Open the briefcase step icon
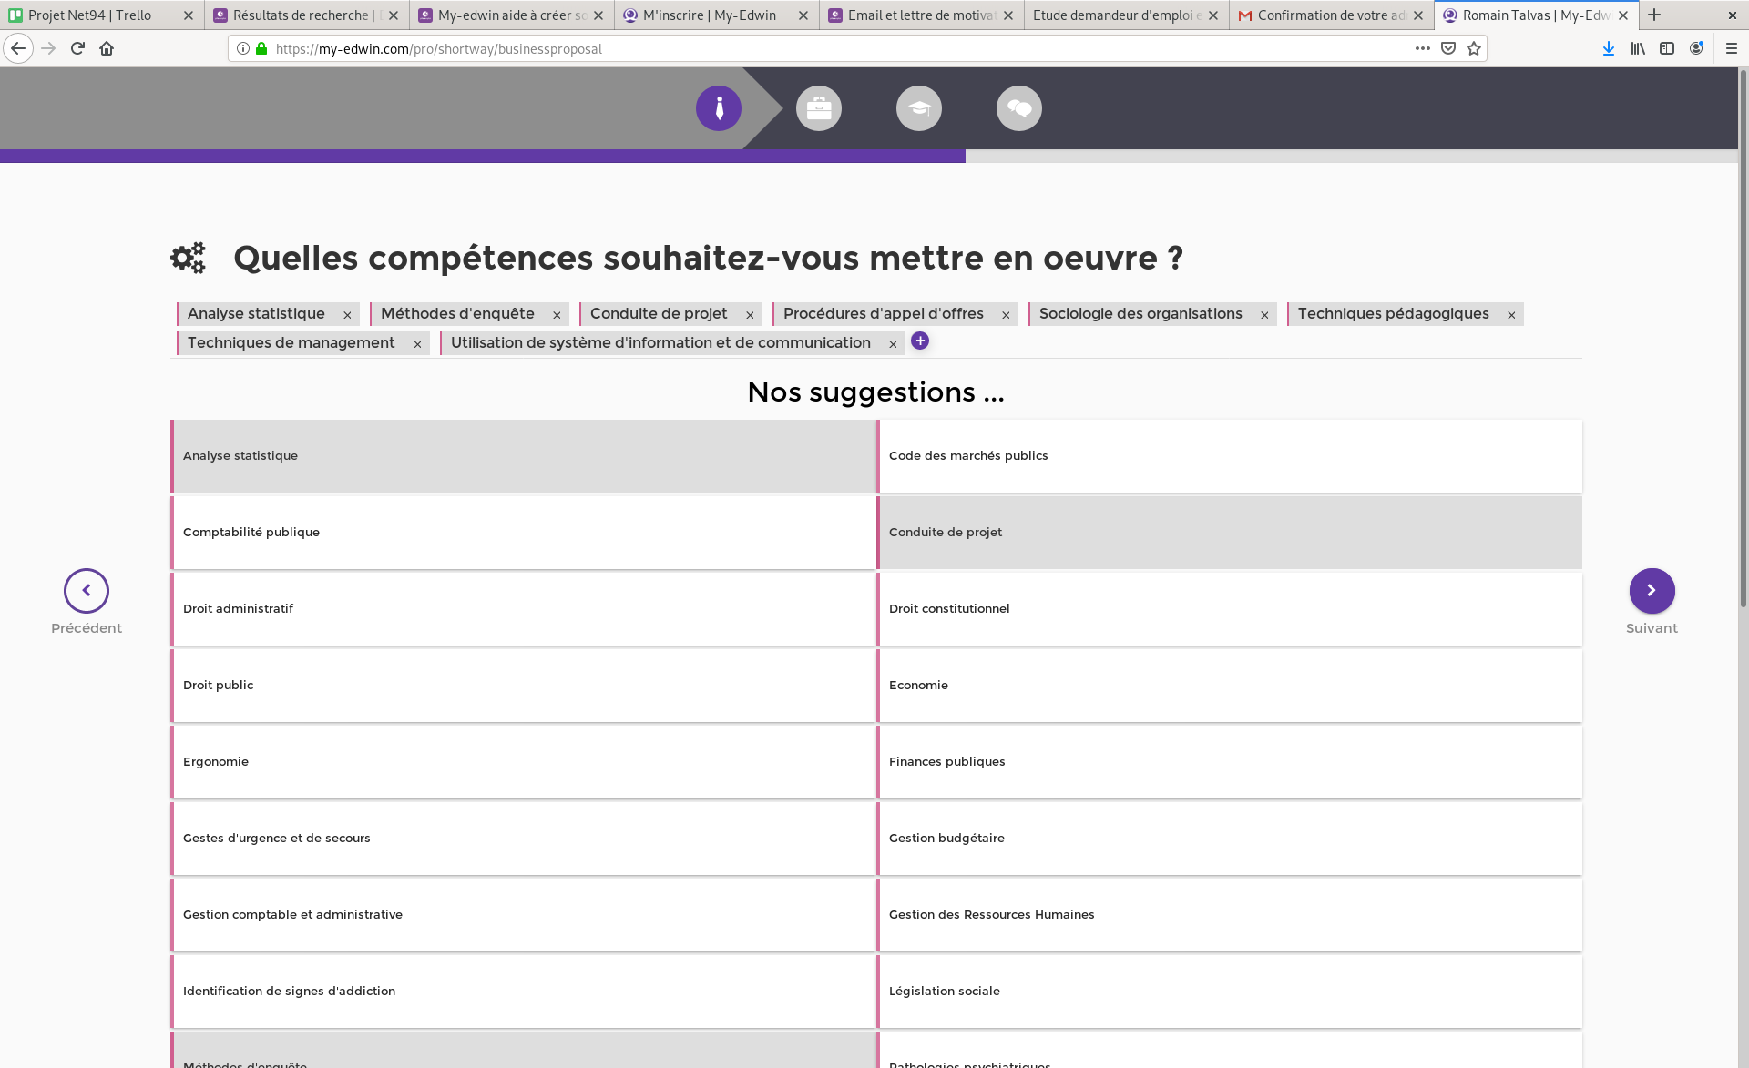 point(818,108)
